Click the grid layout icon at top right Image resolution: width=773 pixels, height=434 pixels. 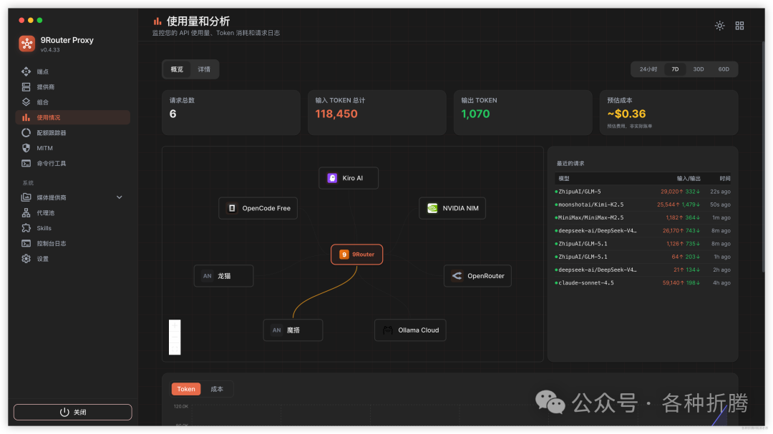[739, 26]
